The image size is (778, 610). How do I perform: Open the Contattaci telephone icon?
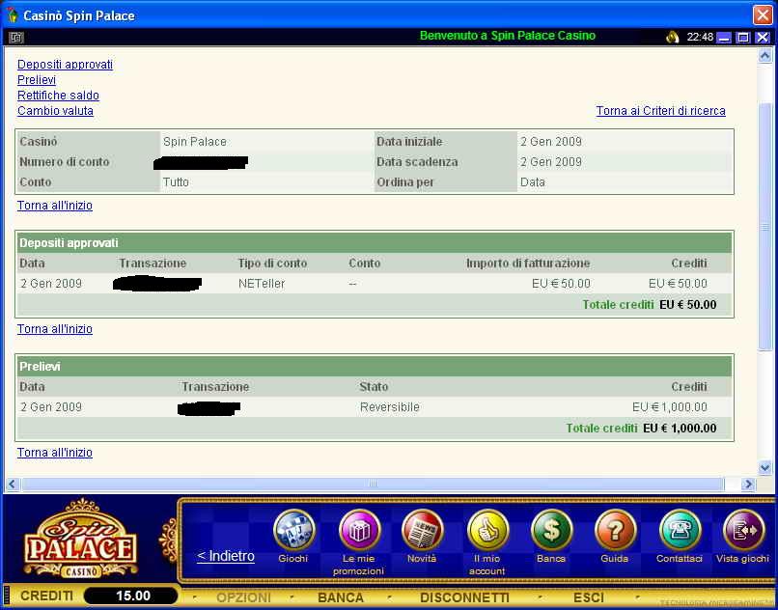pyautogui.click(x=680, y=530)
